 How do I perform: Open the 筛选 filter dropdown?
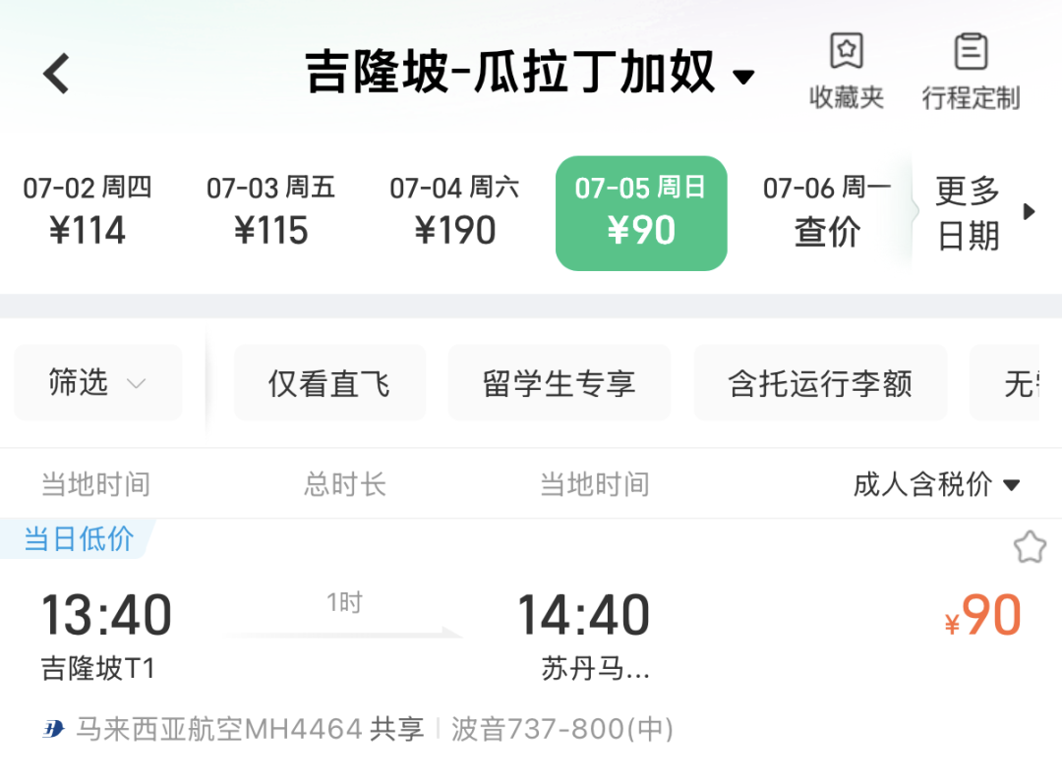tap(97, 382)
